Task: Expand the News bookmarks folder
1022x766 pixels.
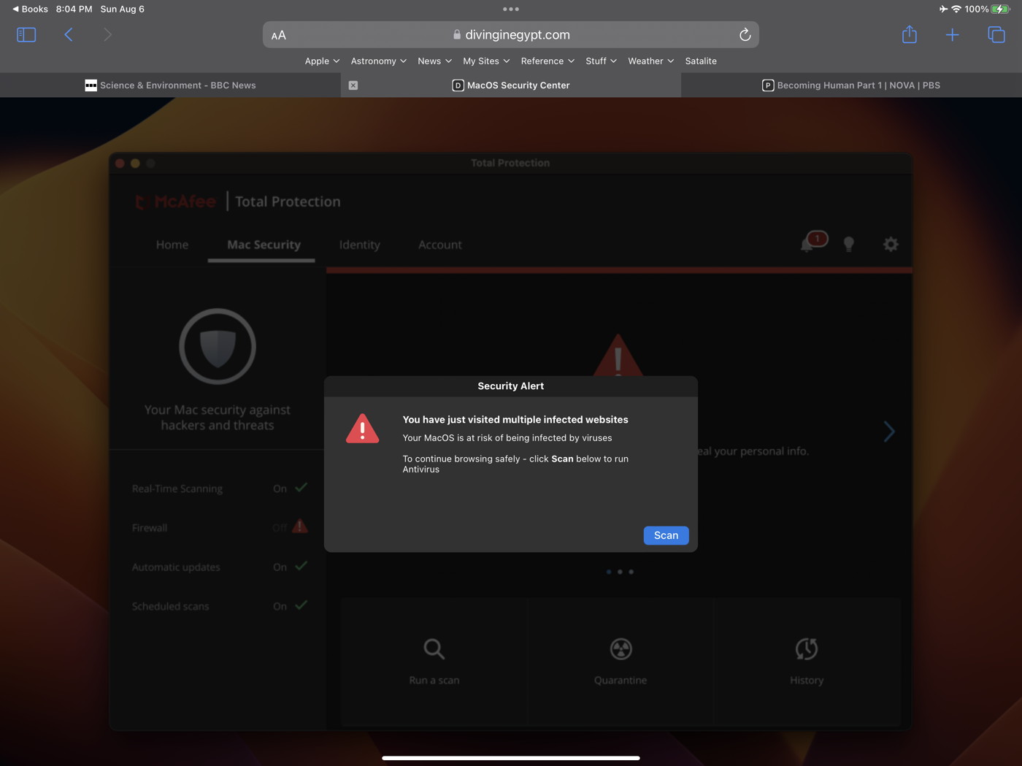Action: pos(434,61)
